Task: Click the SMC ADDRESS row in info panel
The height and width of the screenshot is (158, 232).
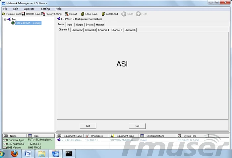Action: 29,144
